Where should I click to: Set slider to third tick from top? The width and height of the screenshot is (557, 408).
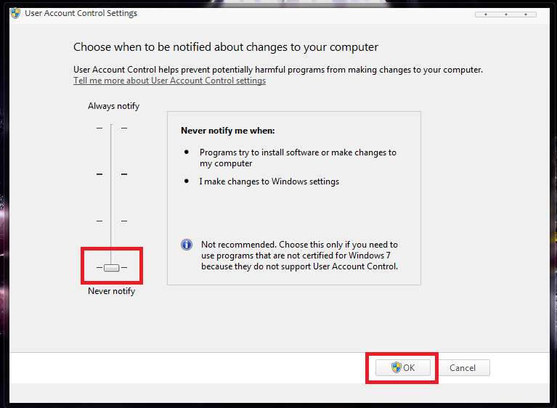(x=111, y=221)
